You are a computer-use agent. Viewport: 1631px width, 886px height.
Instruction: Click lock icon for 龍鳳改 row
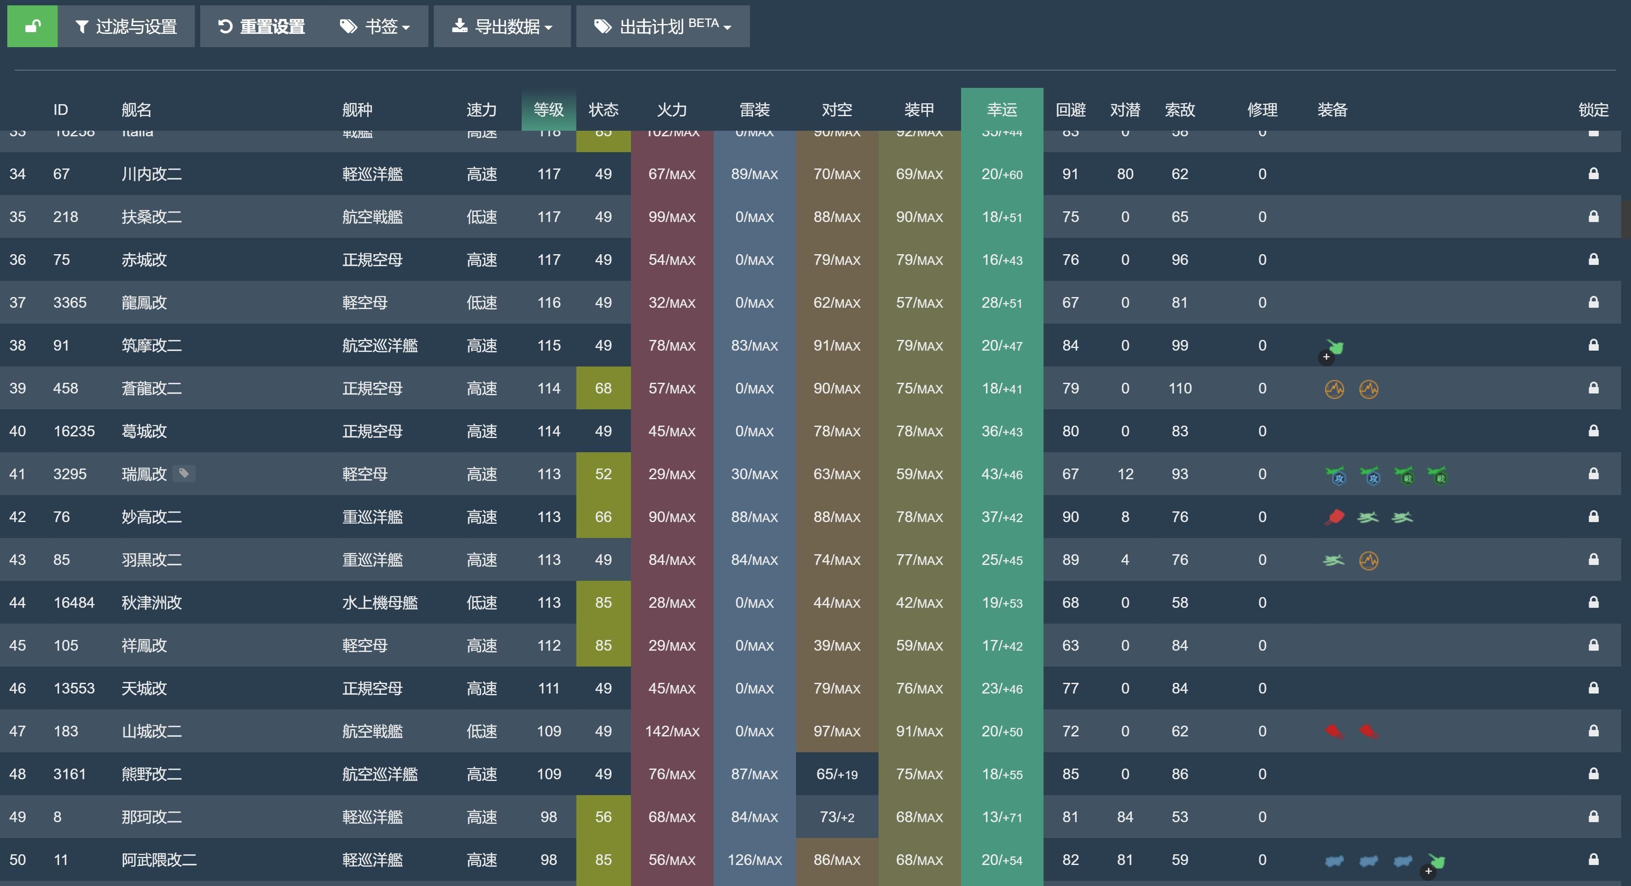point(1593,301)
